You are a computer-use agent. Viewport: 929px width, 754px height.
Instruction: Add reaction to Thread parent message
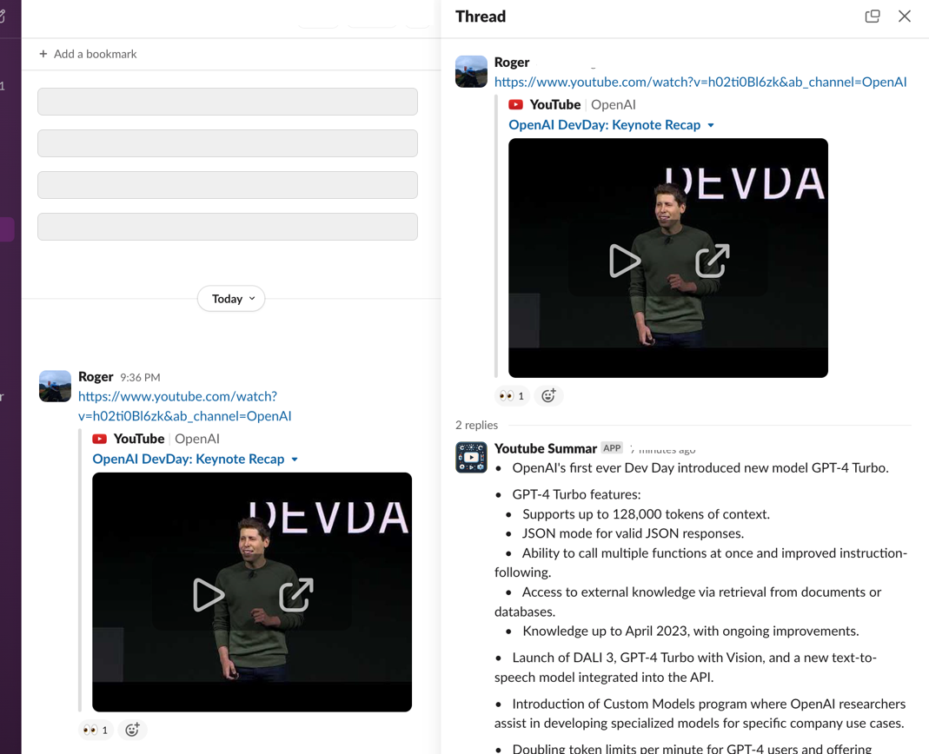pyautogui.click(x=548, y=395)
